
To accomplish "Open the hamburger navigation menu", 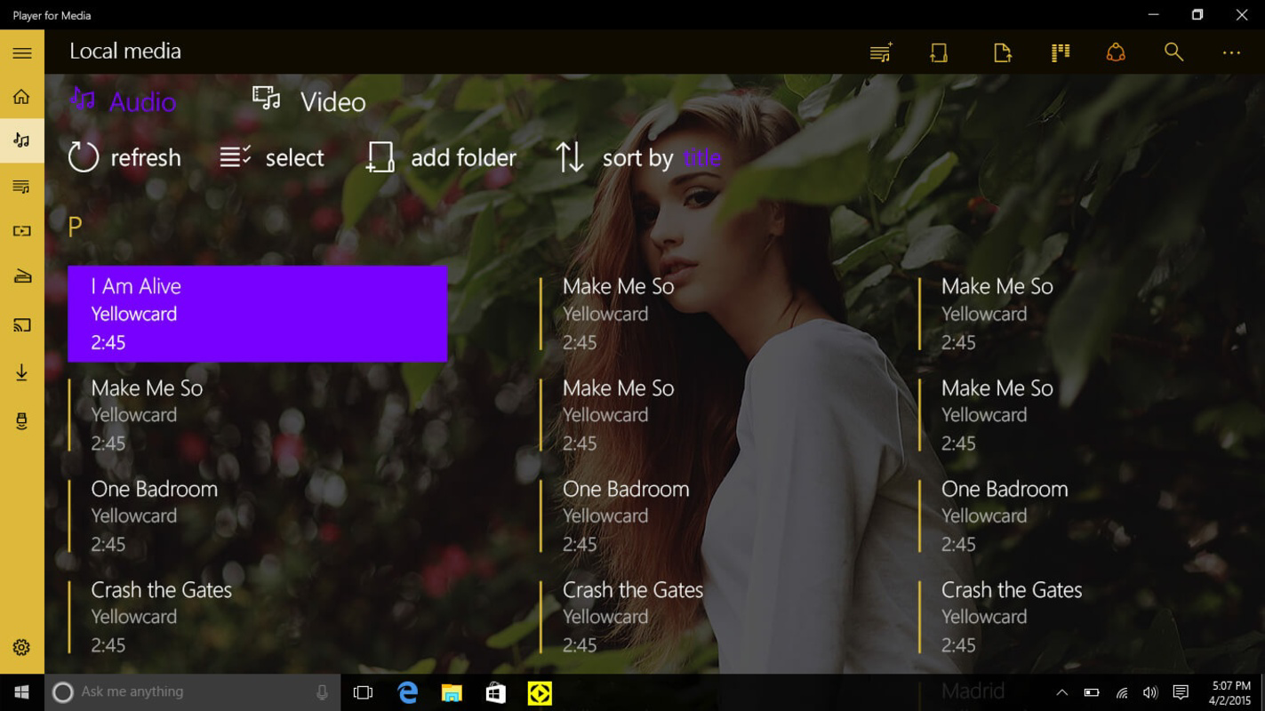I will (x=22, y=53).
